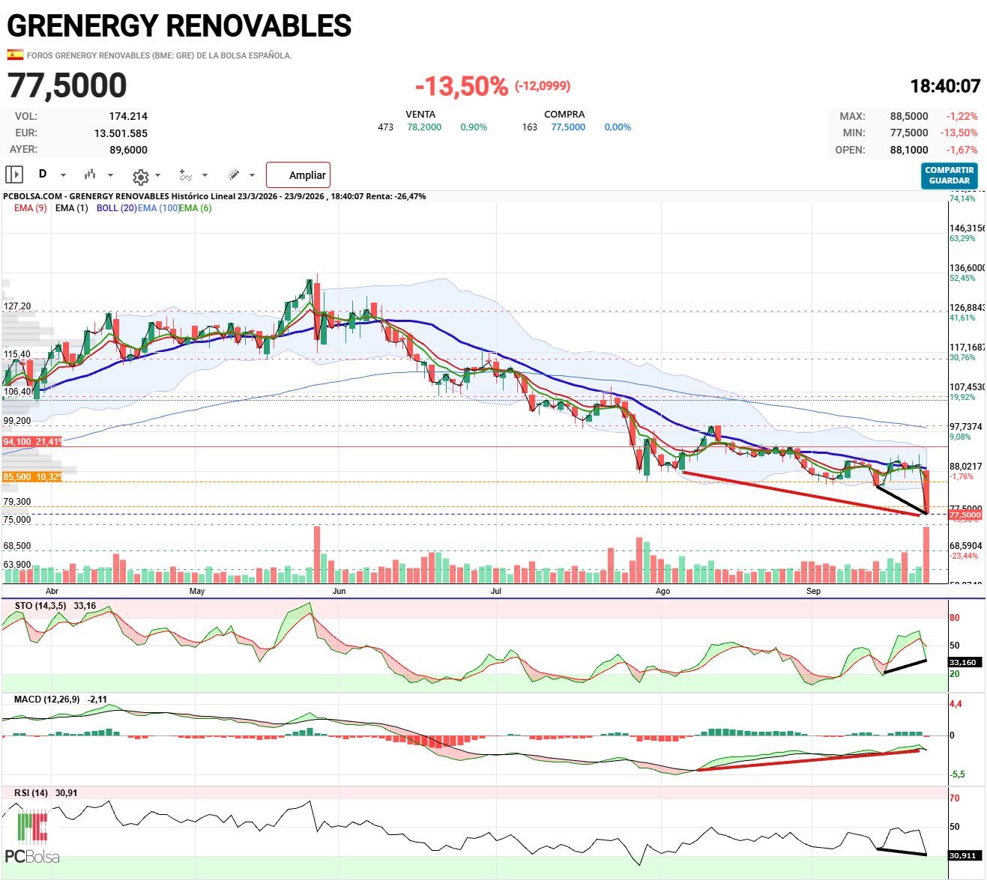This screenshot has height=880, width=987.
Task: Click the Ago label on time axis
Action: point(662,591)
